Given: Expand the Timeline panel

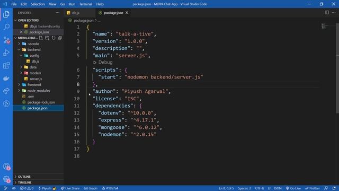Looking at the screenshot, I should coord(38,183).
